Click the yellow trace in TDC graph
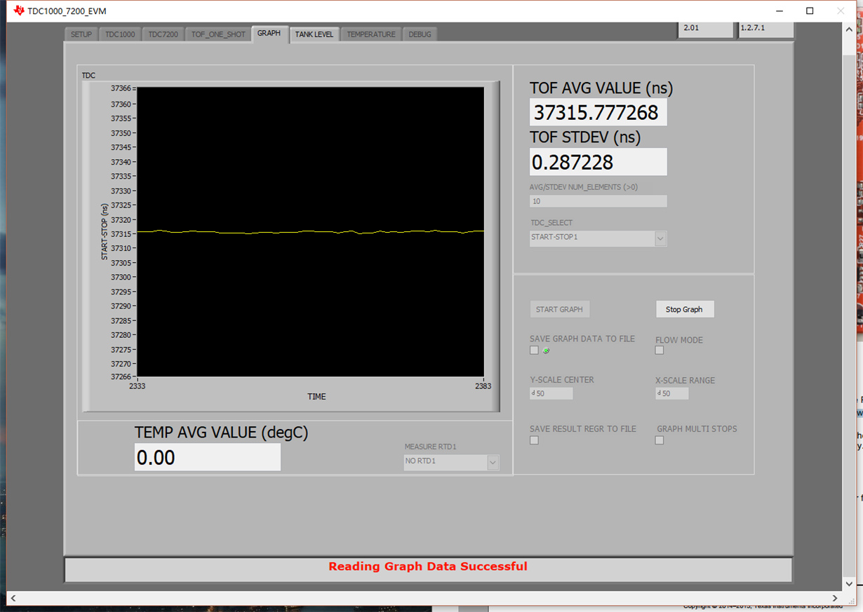The height and width of the screenshot is (612, 863). pyautogui.click(x=310, y=231)
